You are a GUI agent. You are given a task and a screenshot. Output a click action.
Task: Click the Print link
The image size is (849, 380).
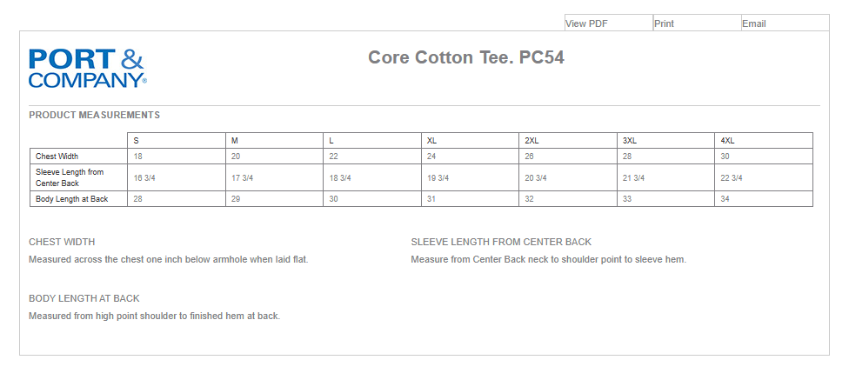point(664,23)
